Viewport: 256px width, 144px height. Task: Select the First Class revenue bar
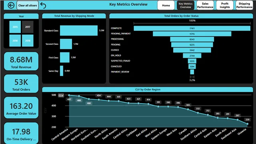(65, 57)
